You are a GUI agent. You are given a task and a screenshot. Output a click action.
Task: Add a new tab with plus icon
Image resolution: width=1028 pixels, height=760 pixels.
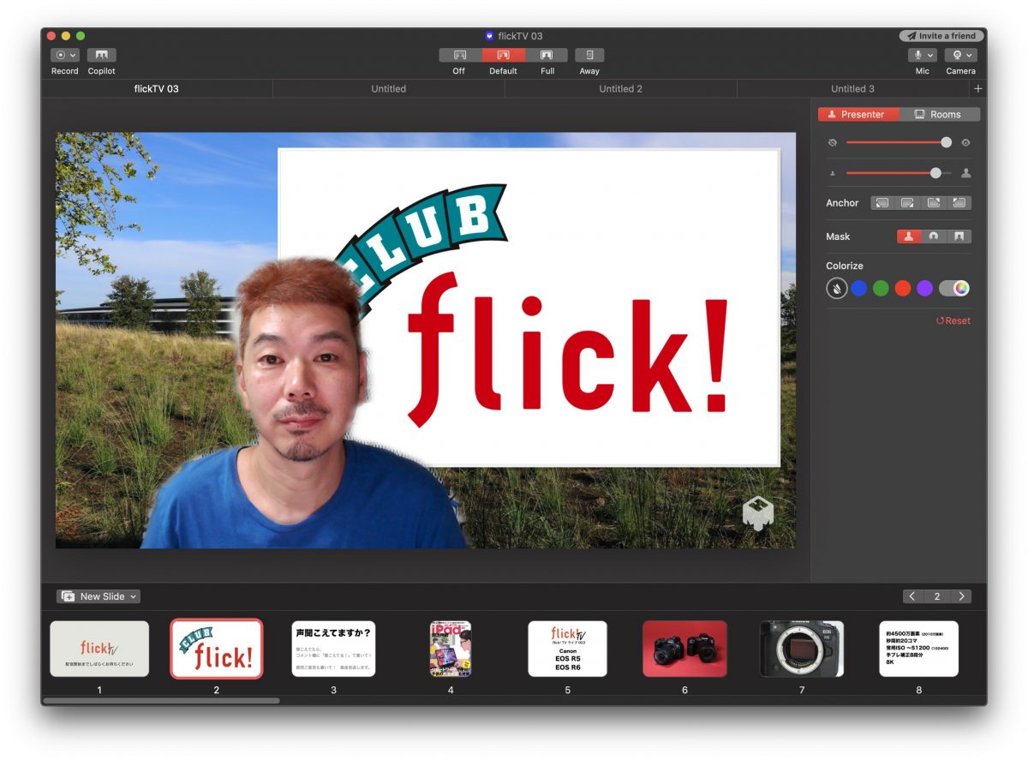point(978,88)
